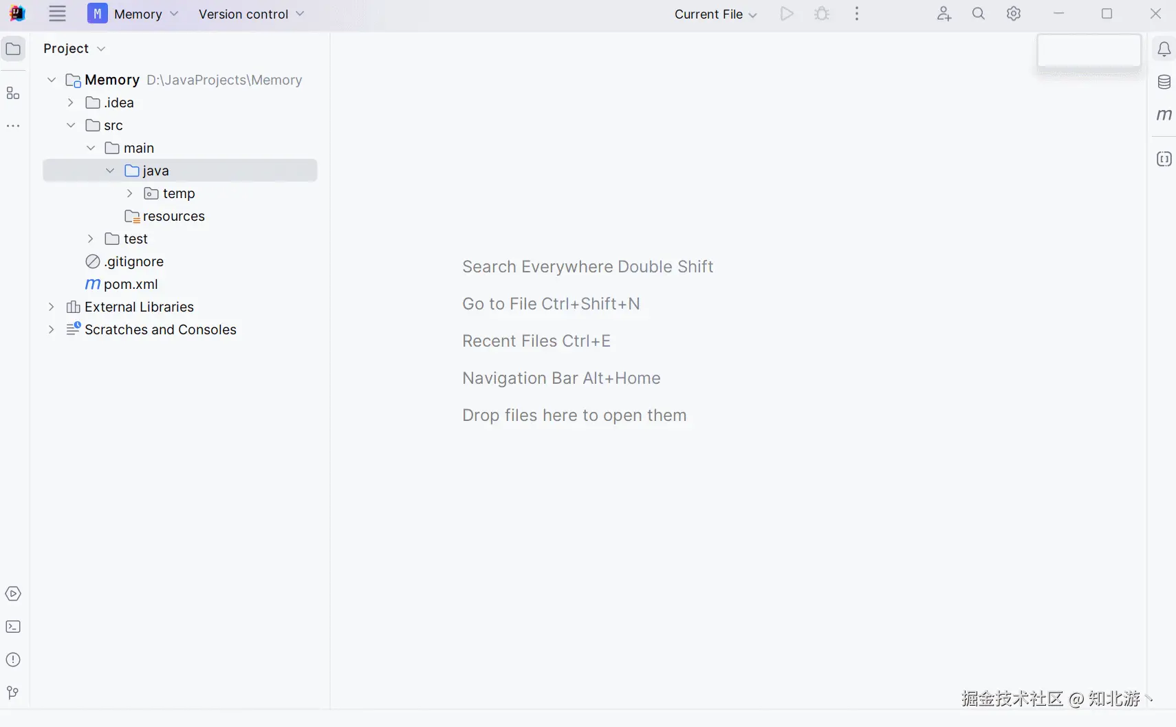Maximize the IDE window
The width and height of the screenshot is (1176, 727).
click(1107, 14)
